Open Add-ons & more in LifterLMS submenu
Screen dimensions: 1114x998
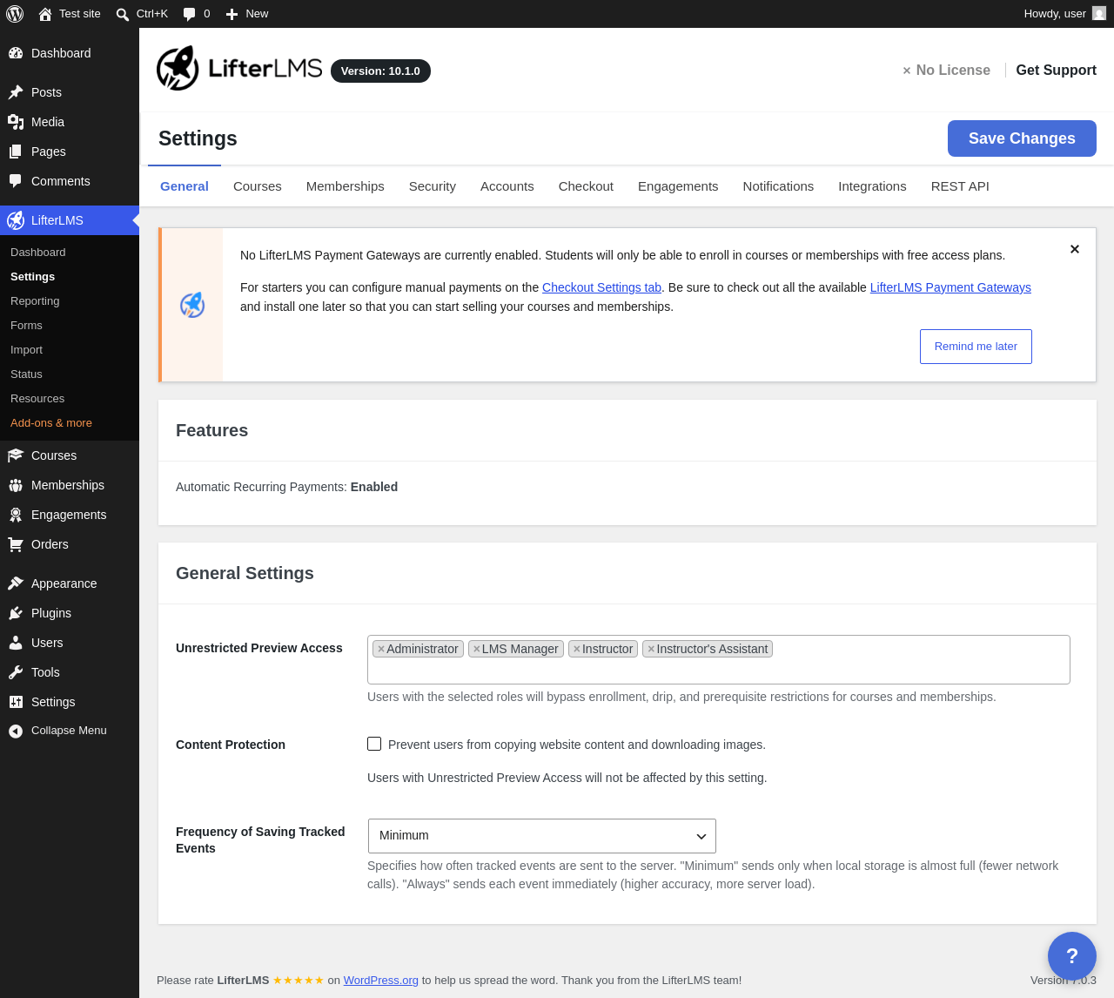click(x=51, y=423)
